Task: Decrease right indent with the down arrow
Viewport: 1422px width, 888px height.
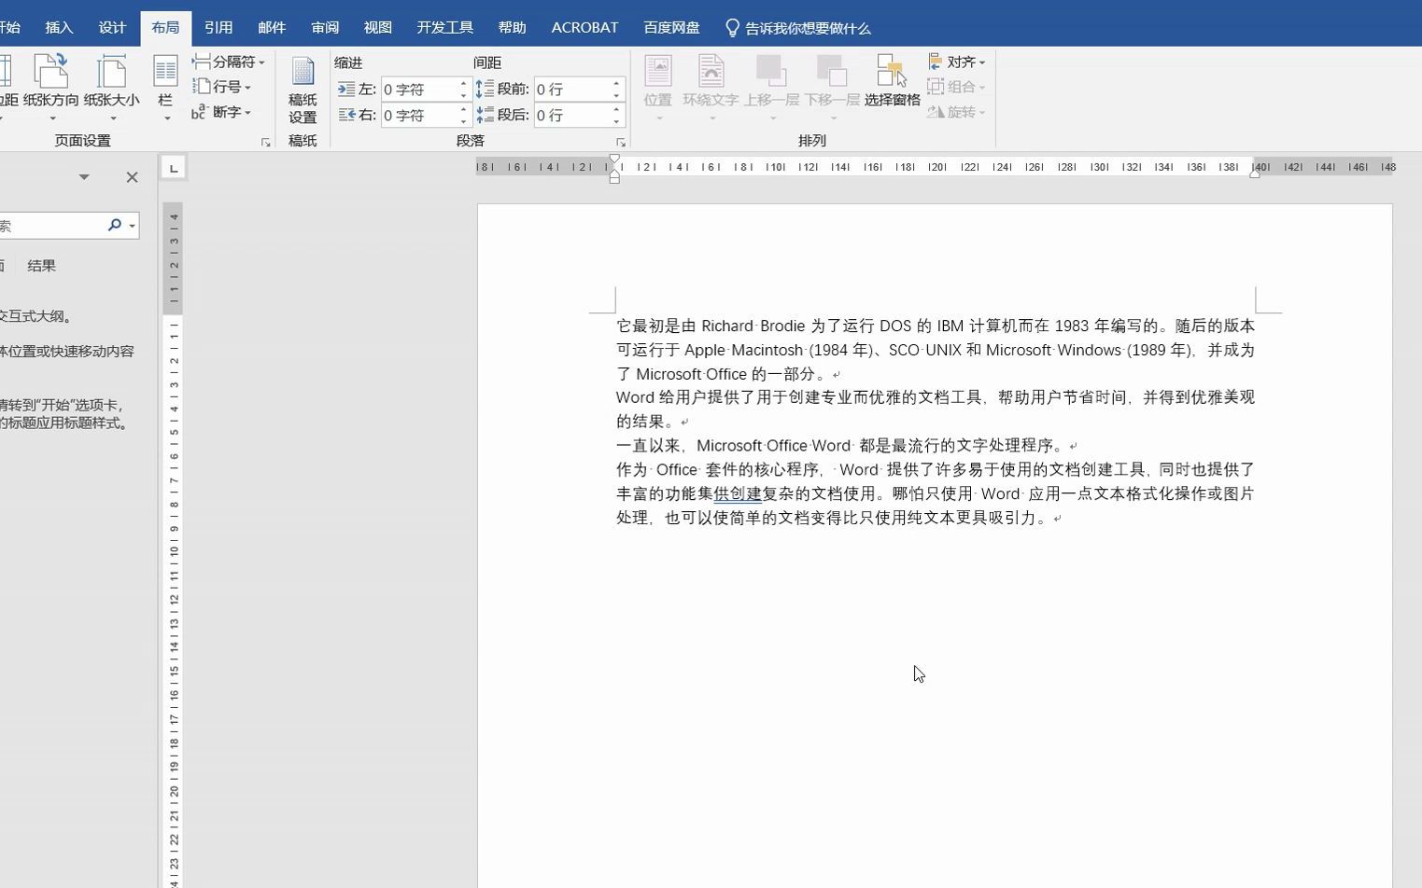Action: coord(463,121)
